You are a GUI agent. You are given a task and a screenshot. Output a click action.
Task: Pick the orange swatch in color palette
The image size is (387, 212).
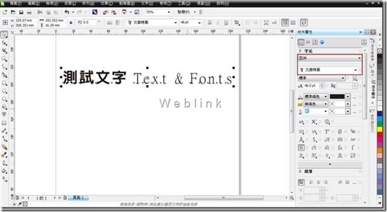(x=380, y=150)
